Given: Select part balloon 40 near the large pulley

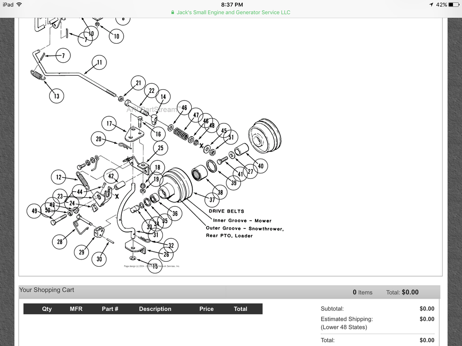Looking at the screenshot, I should (260, 166).
